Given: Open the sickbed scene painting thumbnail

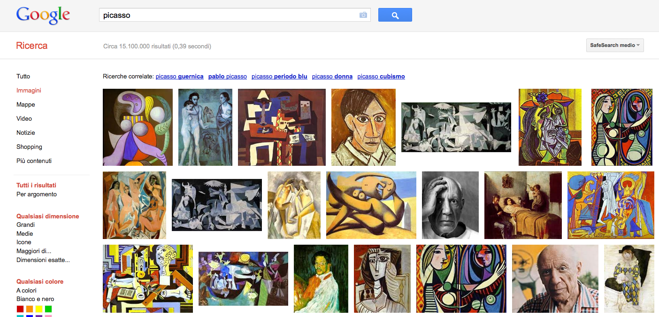Looking at the screenshot, I should point(523,205).
